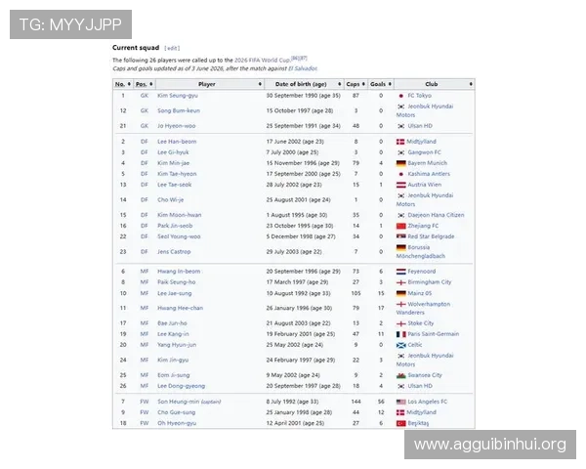Viewport: 586px width, 469px height.
Task: Open Kim Min-jae's player page
Action: coord(174,163)
